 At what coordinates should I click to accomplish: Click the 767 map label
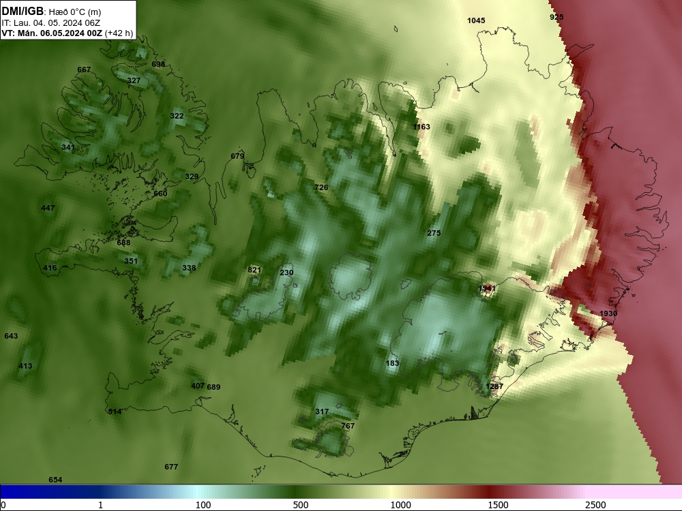(x=348, y=426)
